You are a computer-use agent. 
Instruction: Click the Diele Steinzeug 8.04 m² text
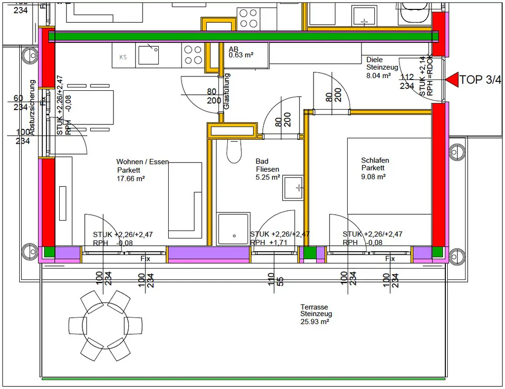(382, 67)
